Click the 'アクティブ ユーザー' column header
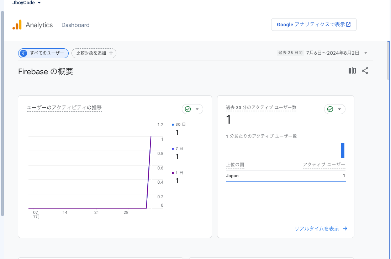 coord(324,164)
